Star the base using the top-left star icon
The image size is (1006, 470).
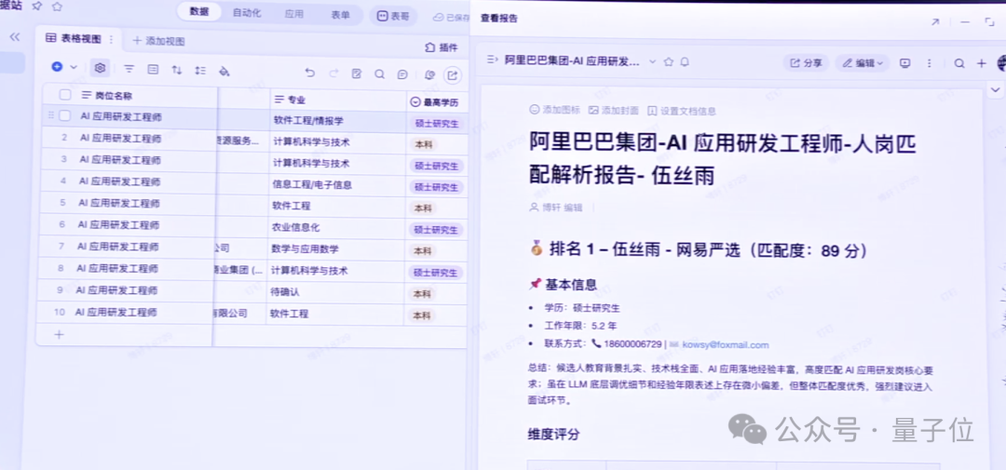(x=57, y=6)
